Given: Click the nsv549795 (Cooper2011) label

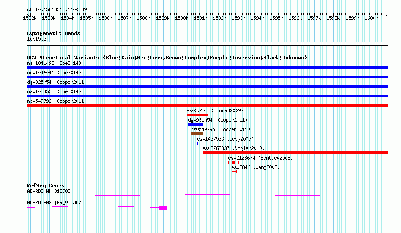Looking at the screenshot, I should 220,129.
